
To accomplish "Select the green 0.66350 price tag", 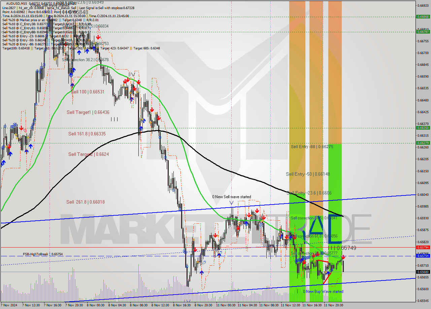I will tap(423, 128).
